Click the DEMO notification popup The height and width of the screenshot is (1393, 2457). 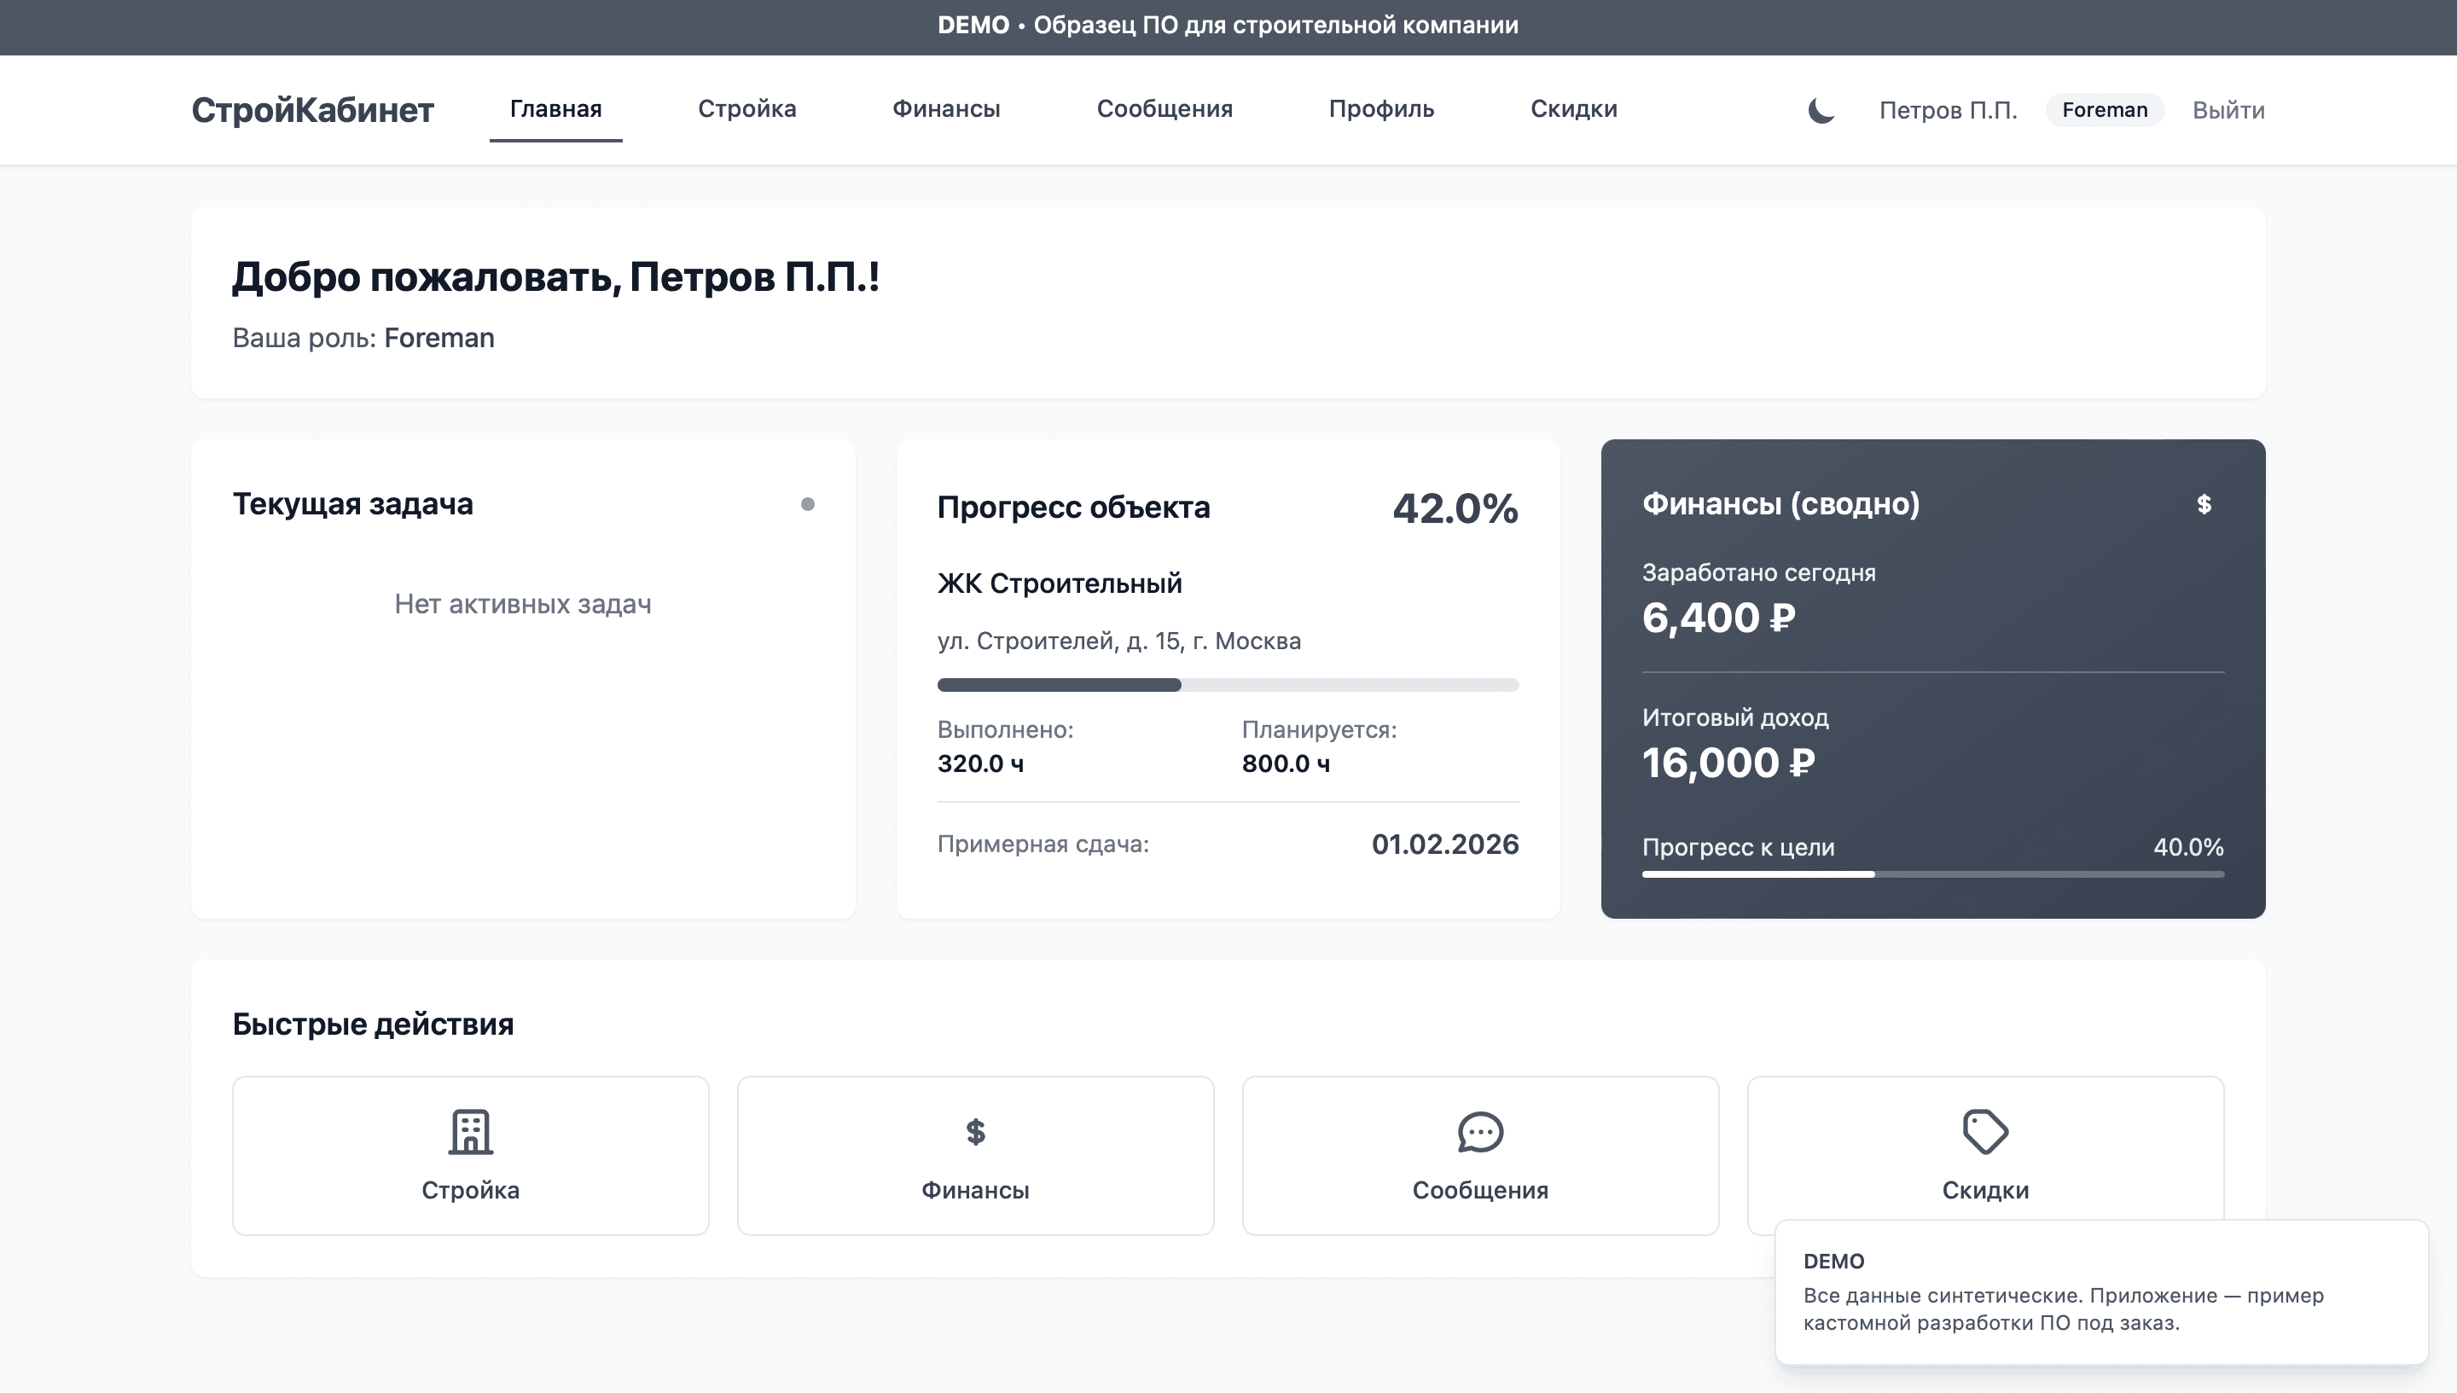point(2100,1291)
